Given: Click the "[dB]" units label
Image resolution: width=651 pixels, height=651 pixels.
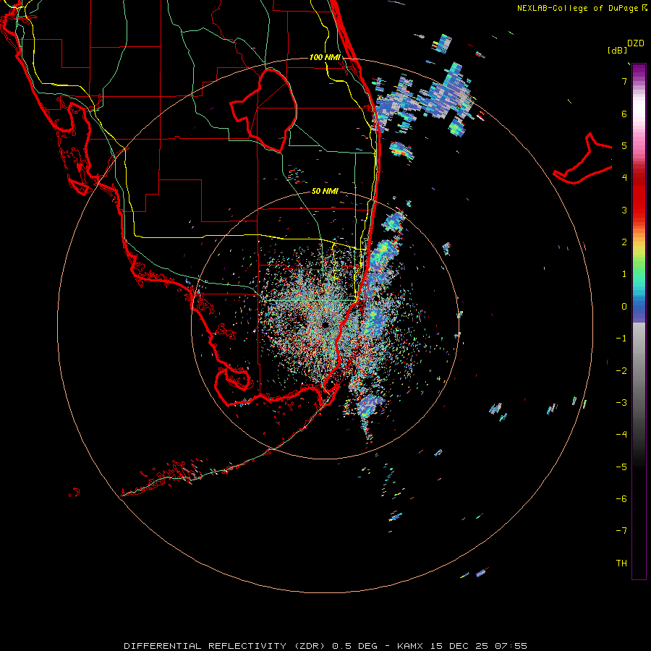Looking at the screenshot, I should pos(618,51).
